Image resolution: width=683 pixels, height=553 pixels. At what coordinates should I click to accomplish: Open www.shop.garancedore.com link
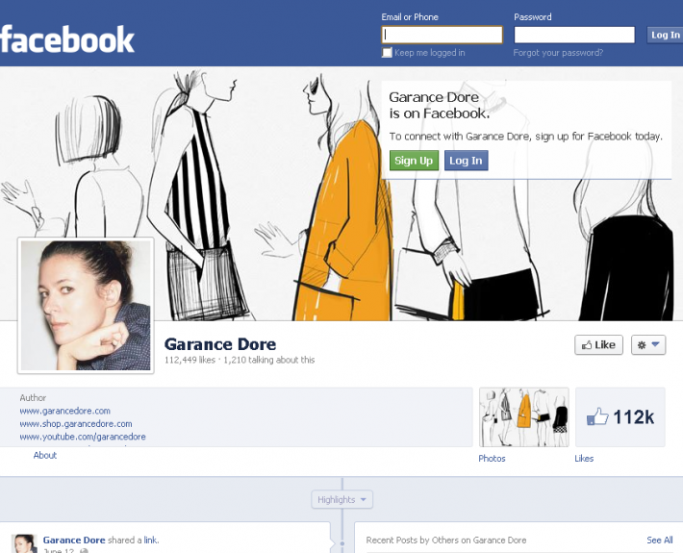point(75,423)
